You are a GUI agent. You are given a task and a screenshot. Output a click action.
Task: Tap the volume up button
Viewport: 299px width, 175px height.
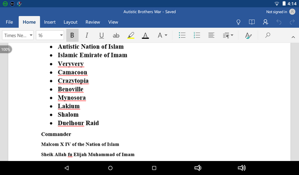(242, 168)
